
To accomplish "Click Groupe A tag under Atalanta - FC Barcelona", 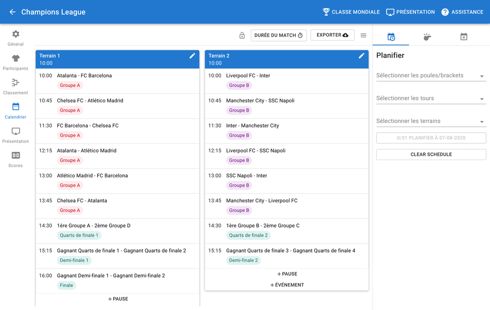I will [x=70, y=86].
